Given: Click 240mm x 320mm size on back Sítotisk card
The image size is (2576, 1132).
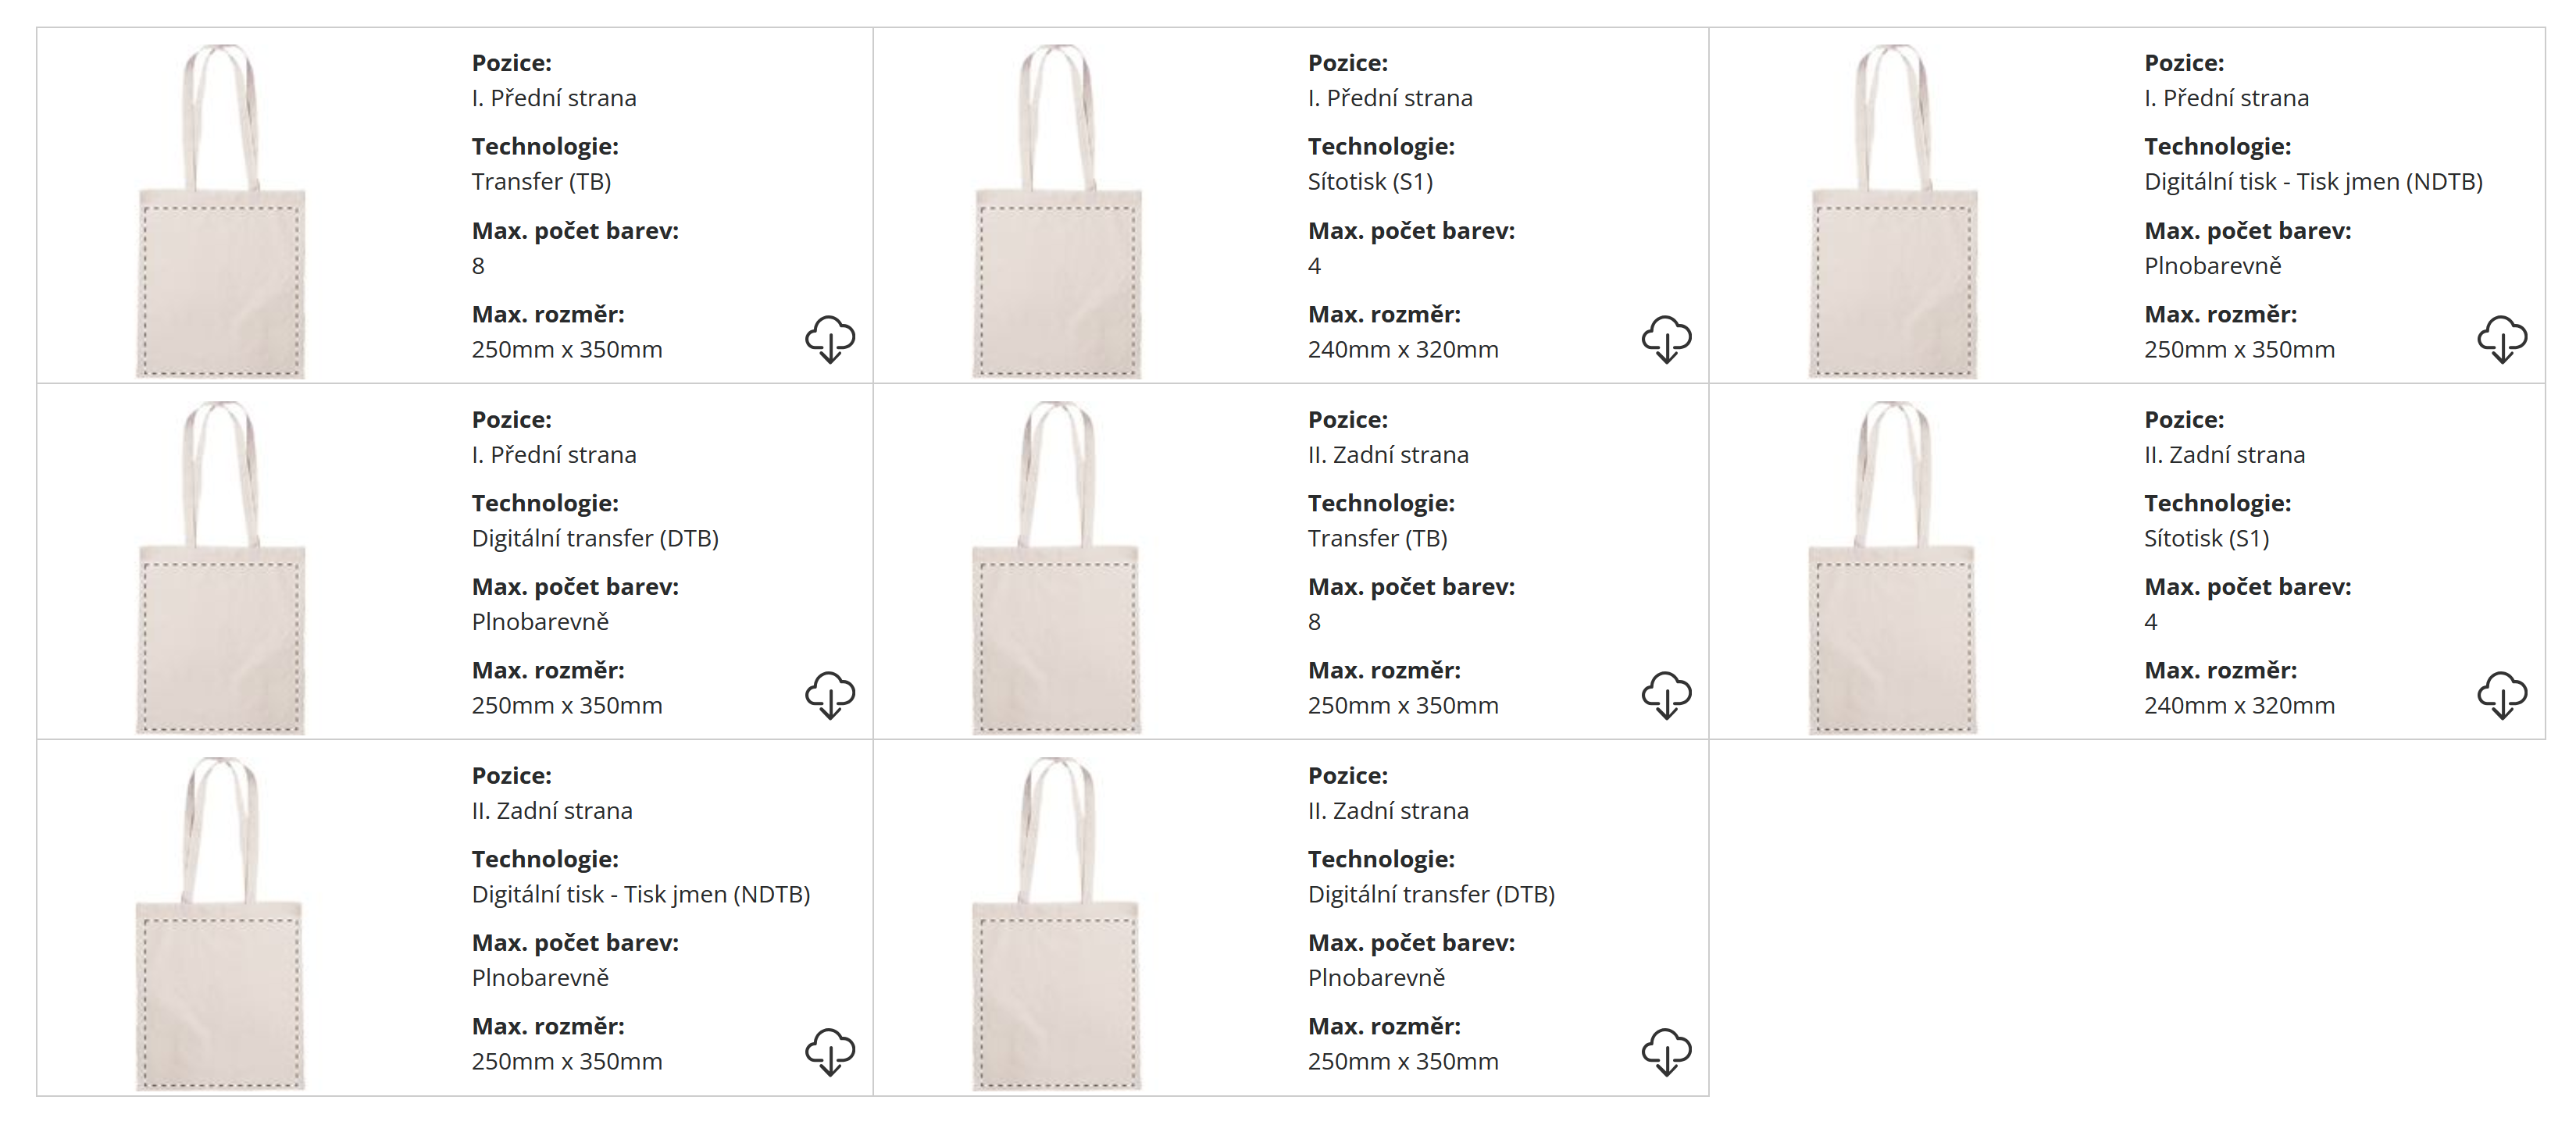Looking at the screenshot, I should pyautogui.click(x=2239, y=706).
